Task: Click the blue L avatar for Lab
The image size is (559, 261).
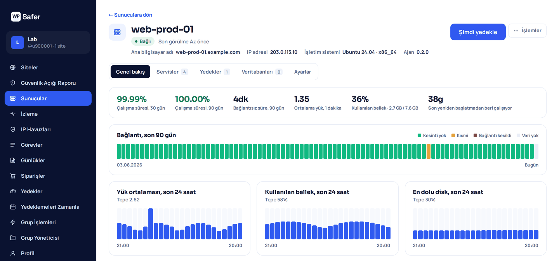Action: click(17, 43)
